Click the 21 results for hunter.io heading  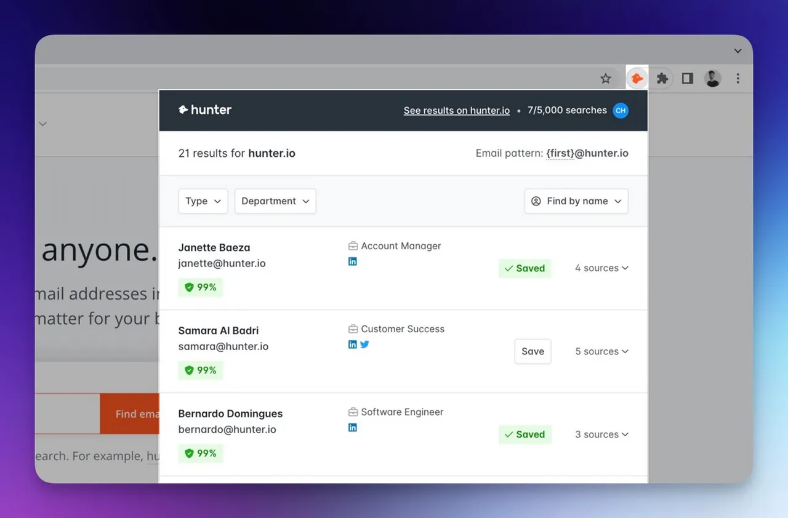[237, 153]
